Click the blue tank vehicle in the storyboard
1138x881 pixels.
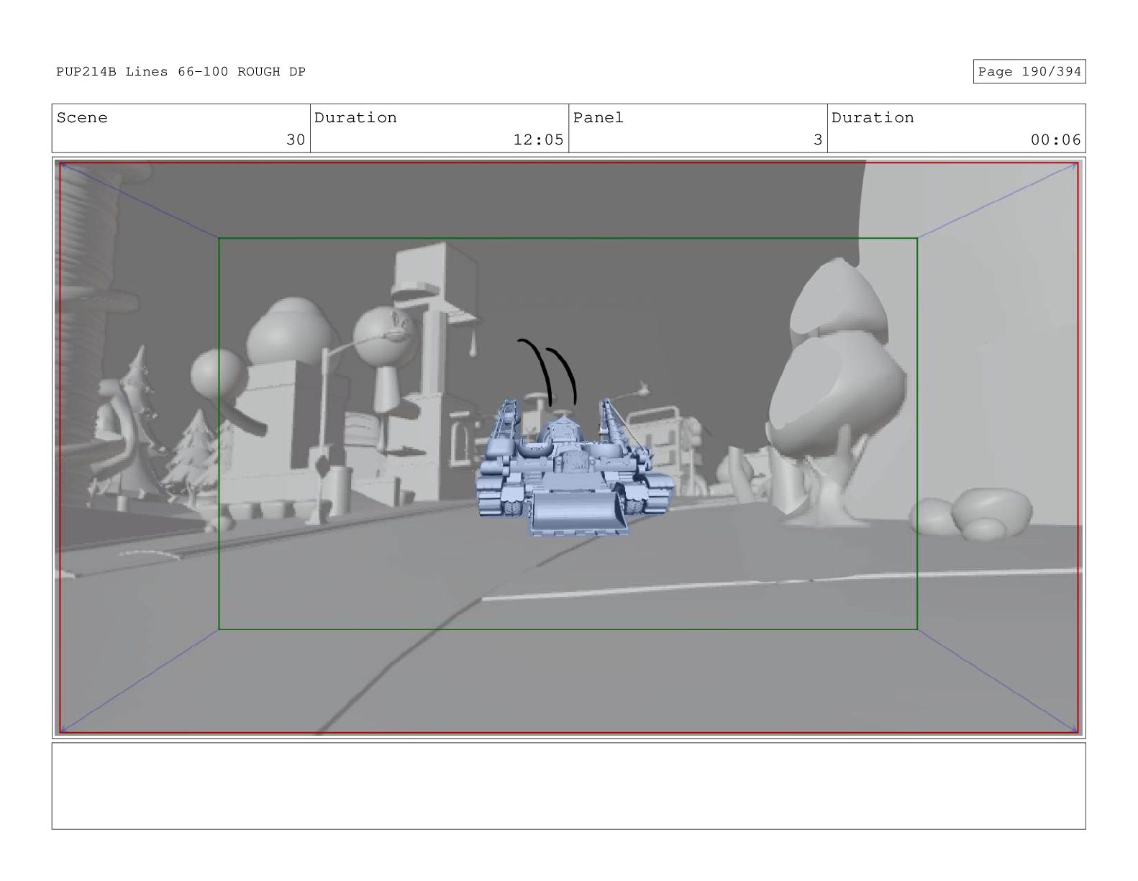pyautogui.click(x=576, y=466)
